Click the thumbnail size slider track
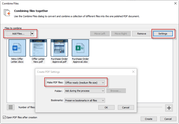The width and height of the screenshot is (179, 124). [x=150, y=107]
